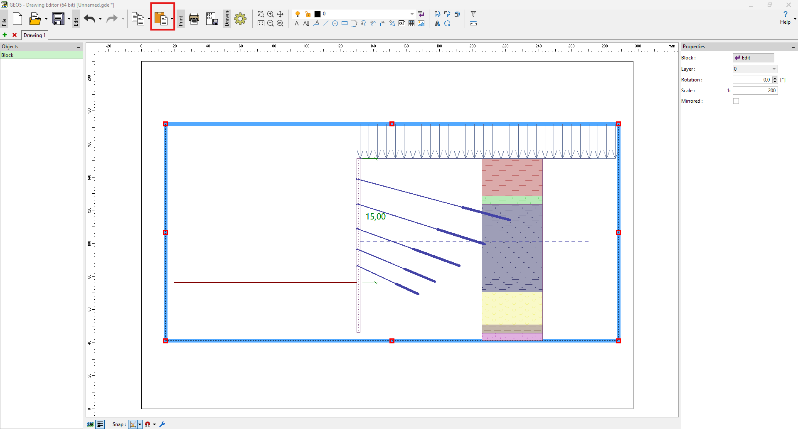The width and height of the screenshot is (798, 429).
Task: Open the Help menu
Action: pyautogui.click(x=785, y=18)
